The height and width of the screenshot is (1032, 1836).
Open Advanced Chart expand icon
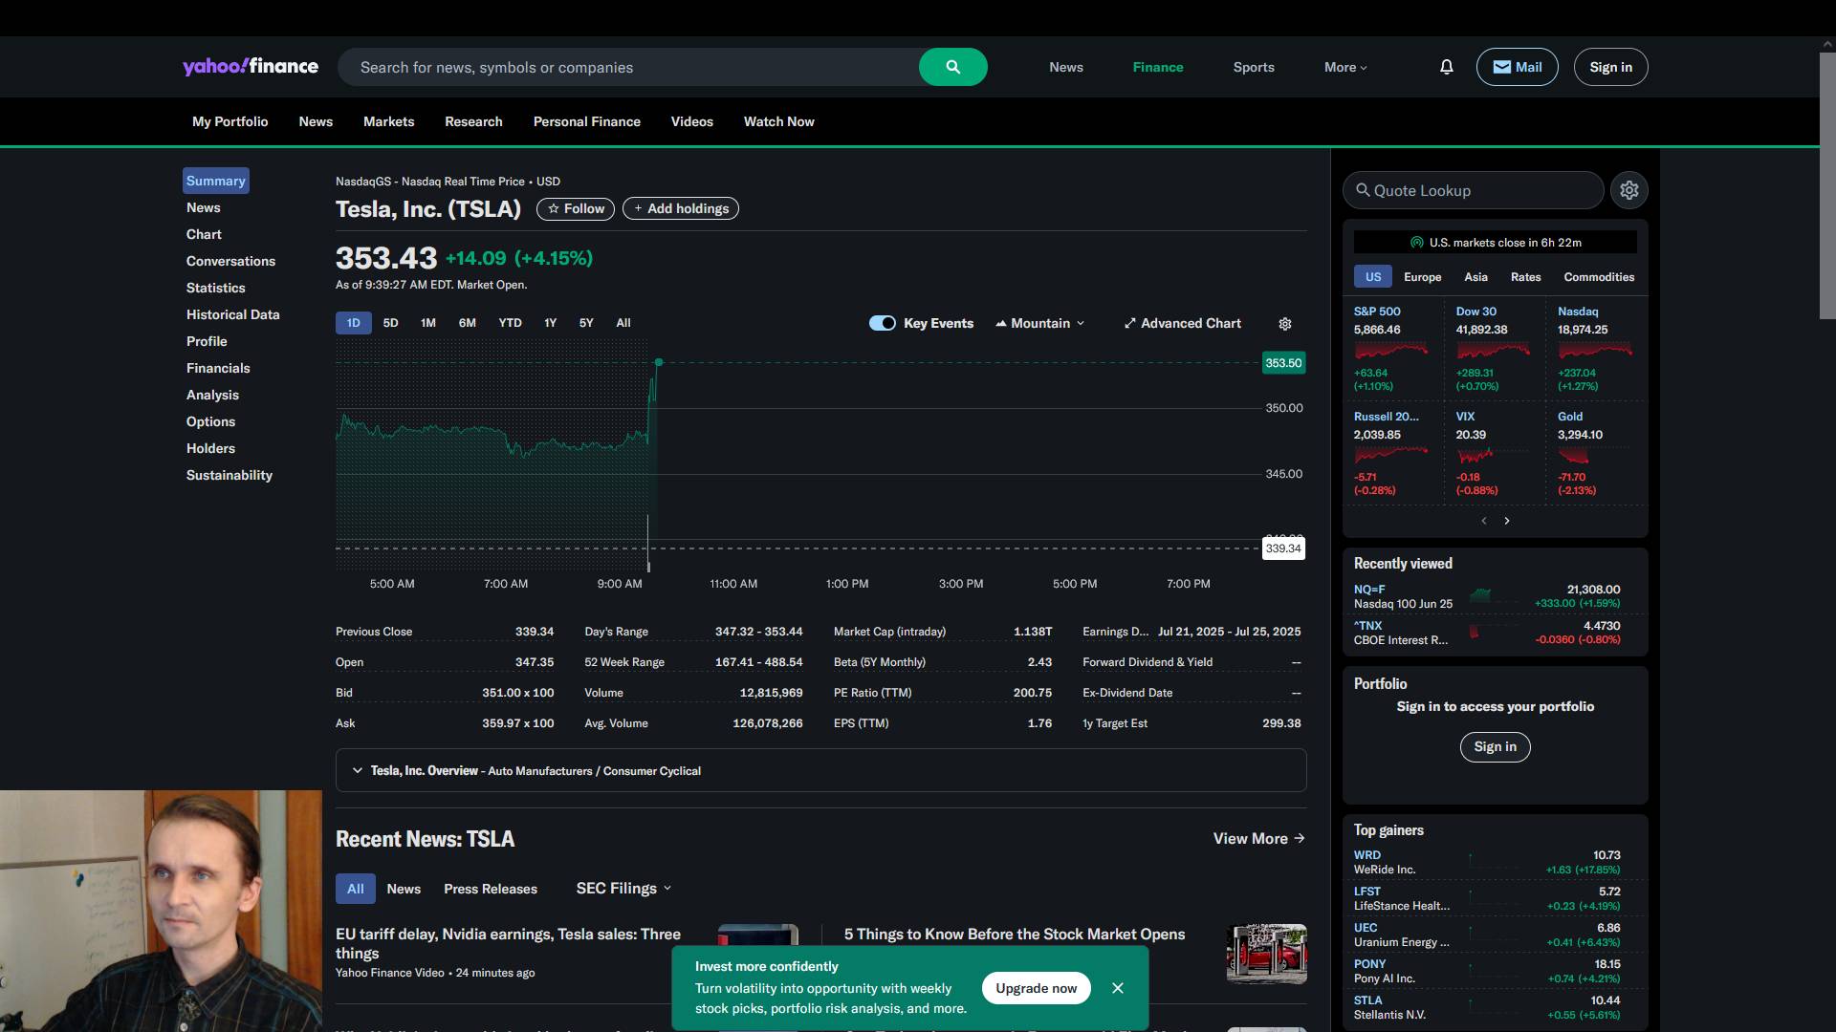tap(1130, 324)
